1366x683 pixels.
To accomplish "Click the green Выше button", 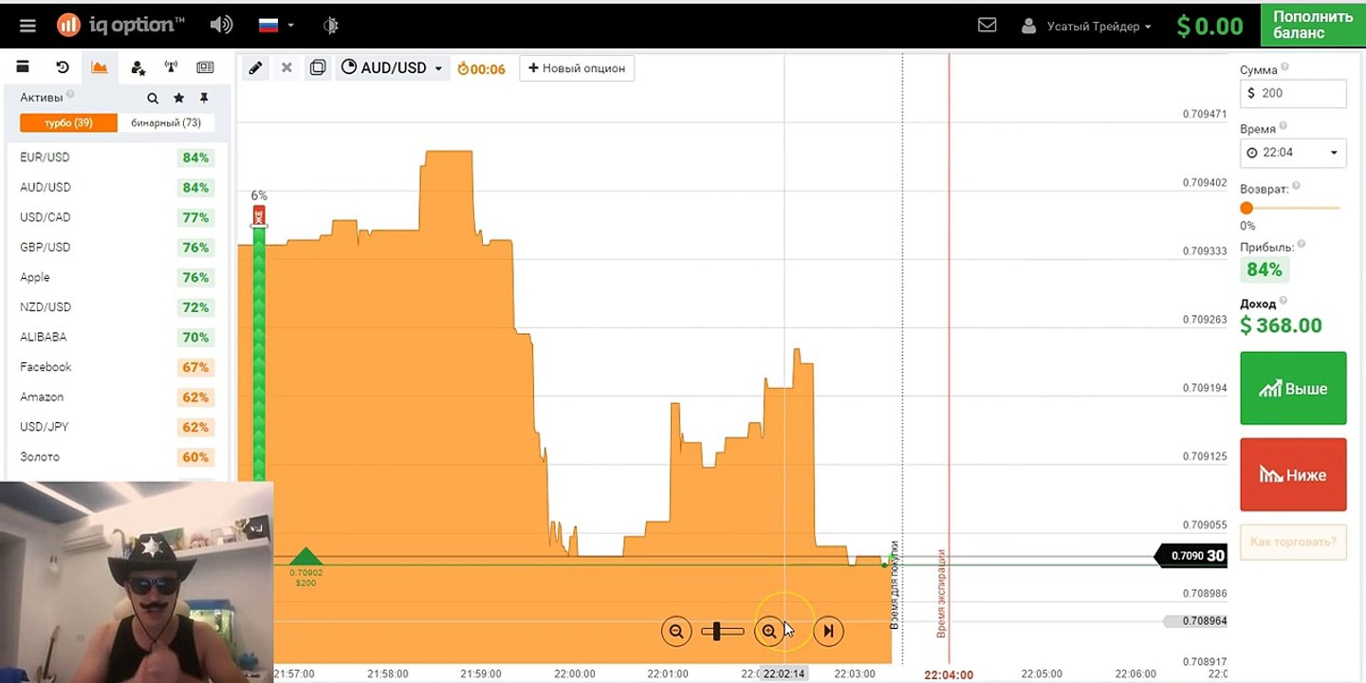I will [x=1293, y=388].
